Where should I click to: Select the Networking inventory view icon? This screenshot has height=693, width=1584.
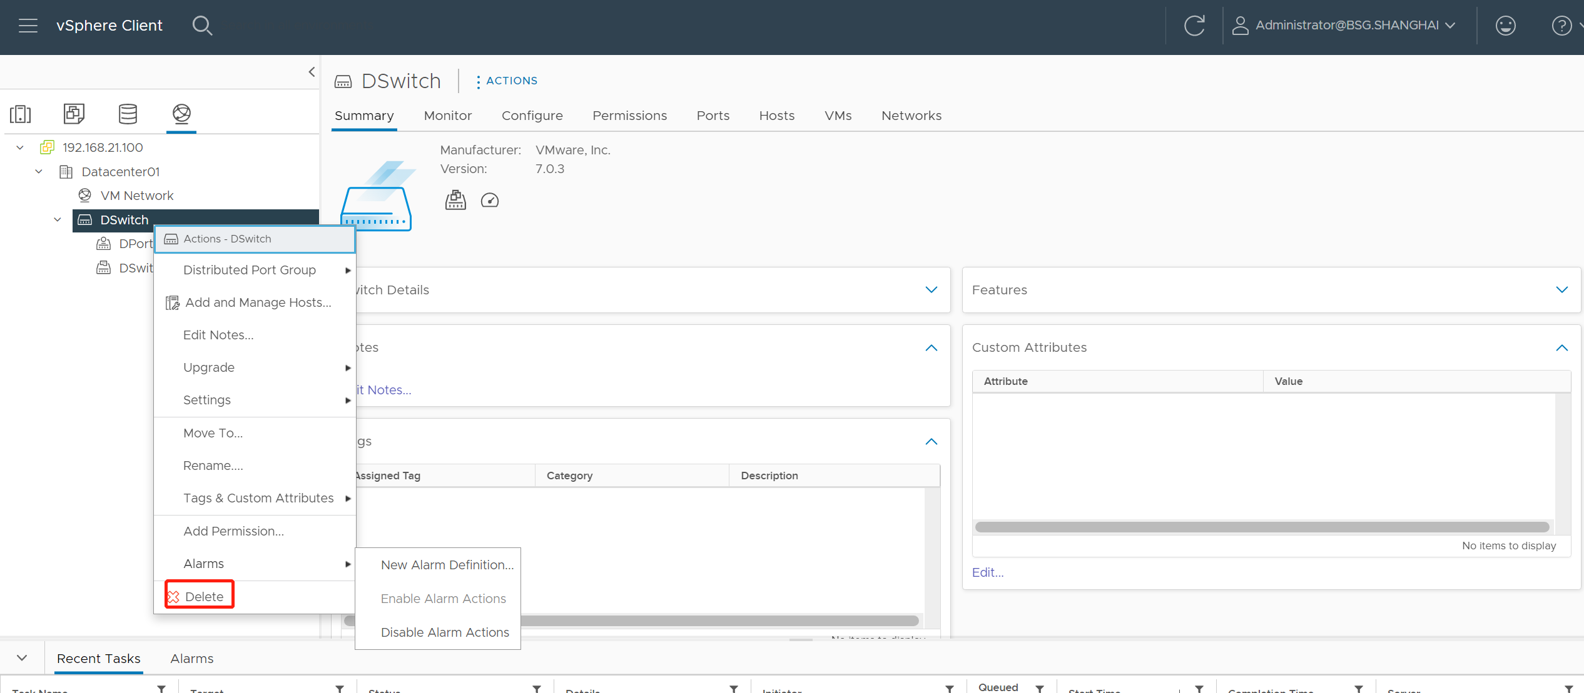(181, 114)
